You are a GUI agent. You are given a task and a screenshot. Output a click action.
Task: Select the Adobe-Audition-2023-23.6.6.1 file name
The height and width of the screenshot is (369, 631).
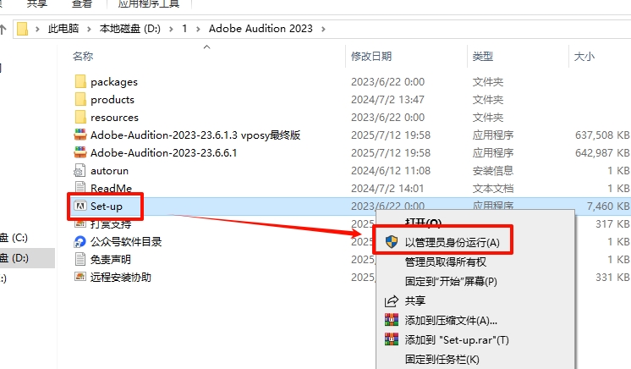coord(163,152)
